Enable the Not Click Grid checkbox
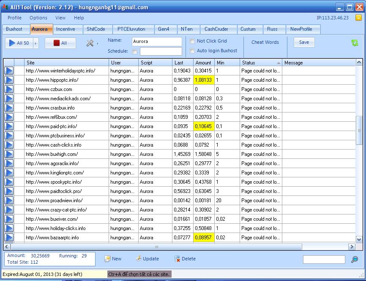This screenshot has height=281, width=366. (192, 41)
